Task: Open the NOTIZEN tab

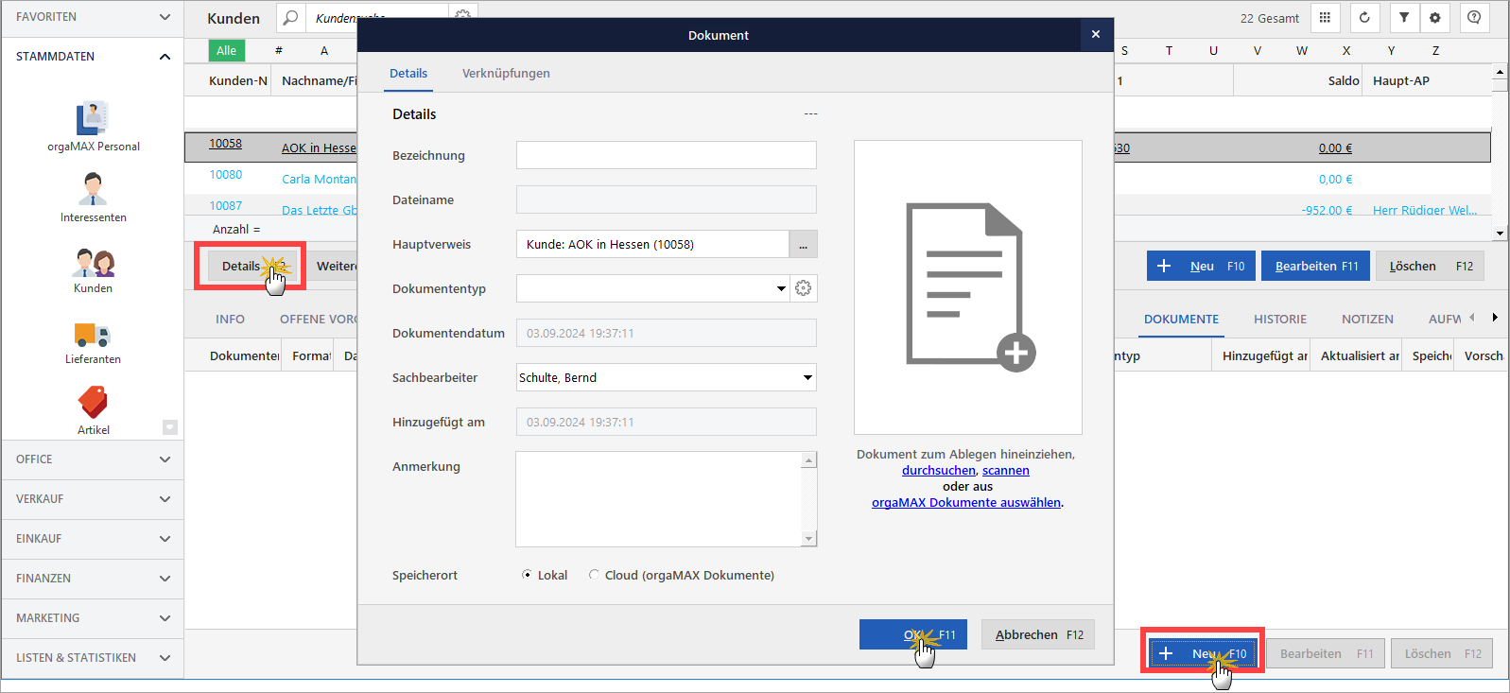Action: 1367,320
